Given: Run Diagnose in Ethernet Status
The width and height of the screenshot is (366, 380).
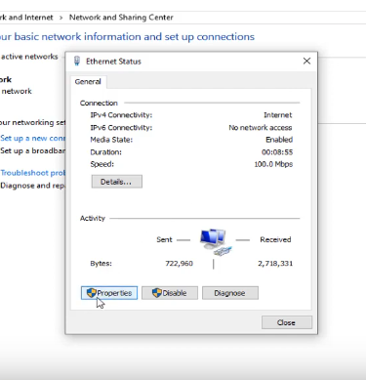Looking at the screenshot, I should [x=230, y=293].
